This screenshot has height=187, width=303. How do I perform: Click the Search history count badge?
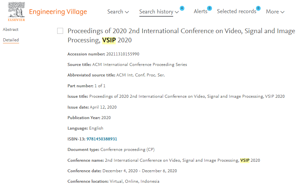click(182, 8)
